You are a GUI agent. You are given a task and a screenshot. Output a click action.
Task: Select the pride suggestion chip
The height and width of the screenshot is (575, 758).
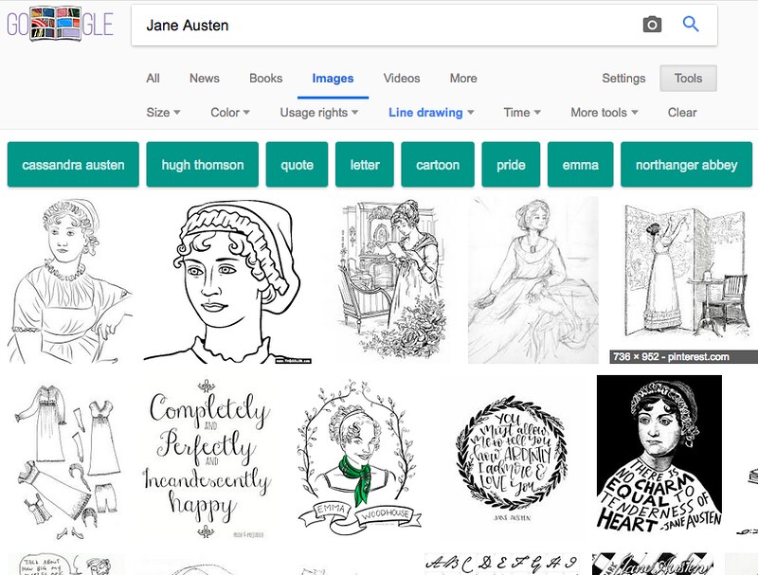[511, 164]
